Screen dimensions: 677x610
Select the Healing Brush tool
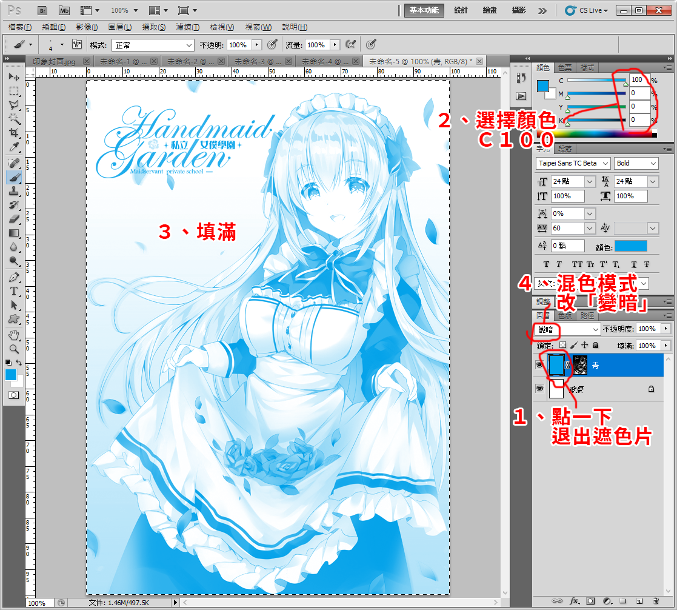[14, 163]
